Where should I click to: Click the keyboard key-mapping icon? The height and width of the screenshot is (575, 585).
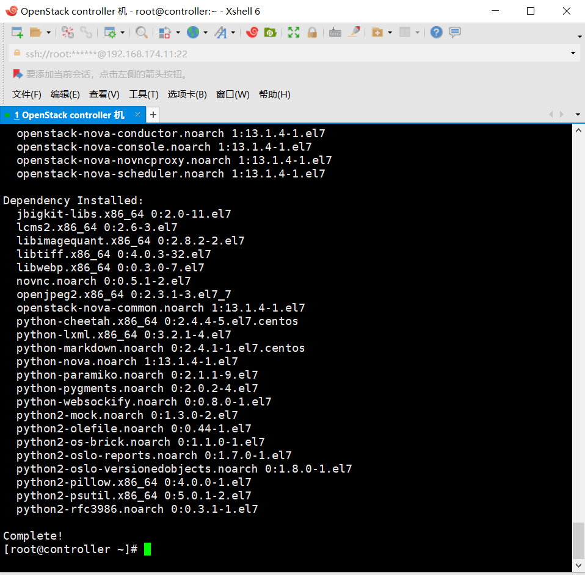[x=335, y=32]
